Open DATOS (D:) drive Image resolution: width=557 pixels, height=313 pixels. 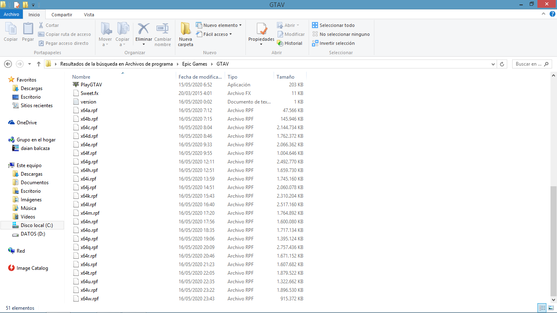pyautogui.click(x=33, y=234)
